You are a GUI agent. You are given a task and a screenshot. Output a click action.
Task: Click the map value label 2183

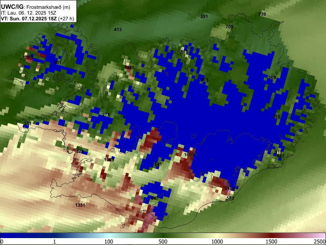(230, 189)
